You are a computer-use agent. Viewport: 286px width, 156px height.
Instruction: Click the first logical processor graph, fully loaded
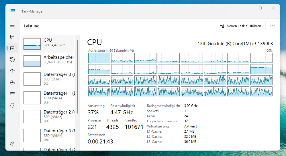[x=99, y=58]
